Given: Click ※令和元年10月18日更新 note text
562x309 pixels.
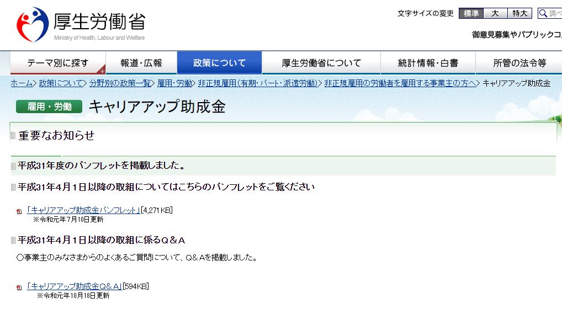Looking at the screenshot, I should coord(73,296).
